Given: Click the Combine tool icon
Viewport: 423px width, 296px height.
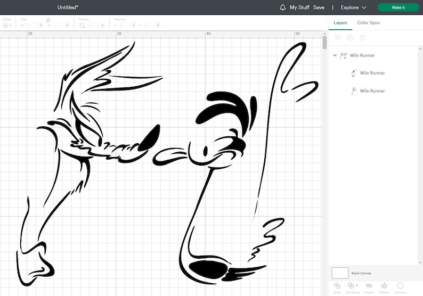Looking at the screenshot, I should coord(351,285).
